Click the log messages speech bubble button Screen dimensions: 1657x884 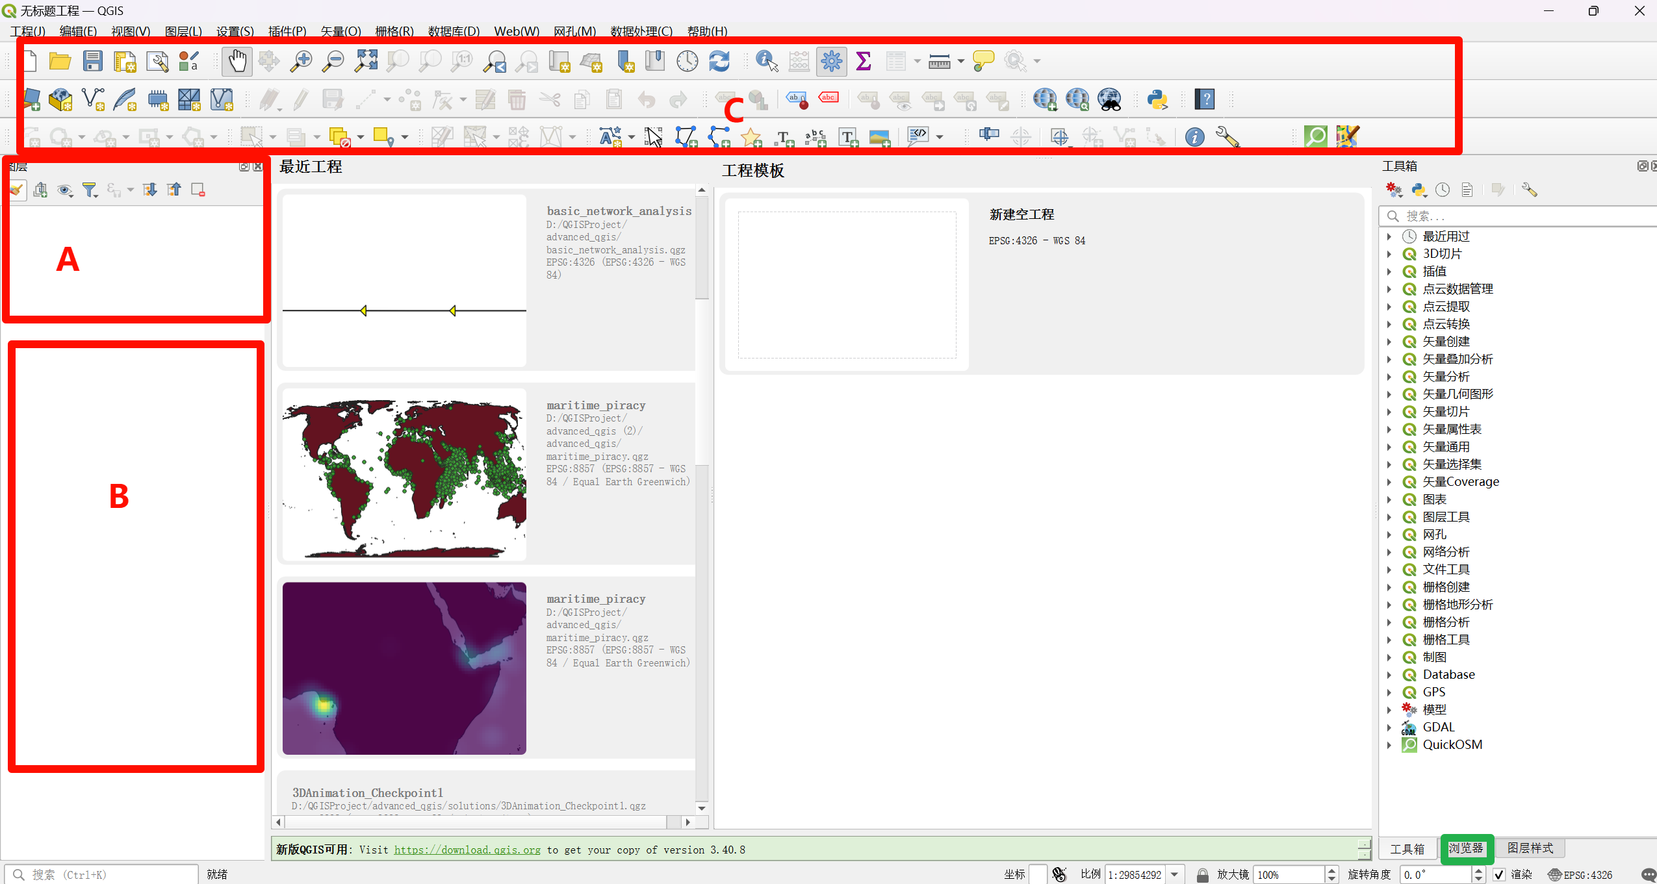pyautogui.click(x=1647, y=874)
